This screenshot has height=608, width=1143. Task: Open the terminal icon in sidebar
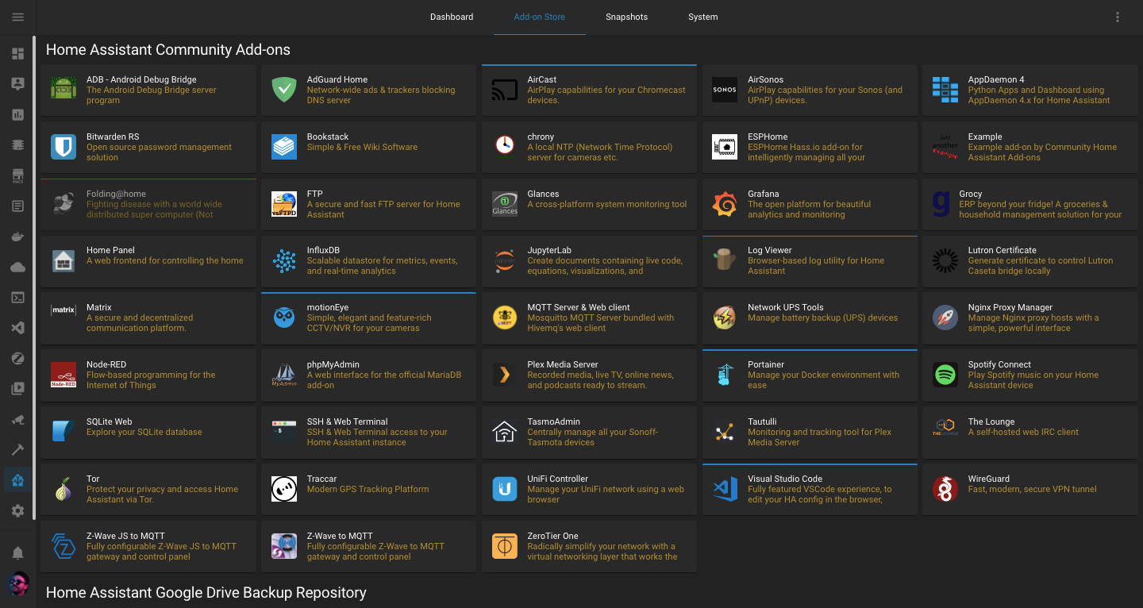17,298
